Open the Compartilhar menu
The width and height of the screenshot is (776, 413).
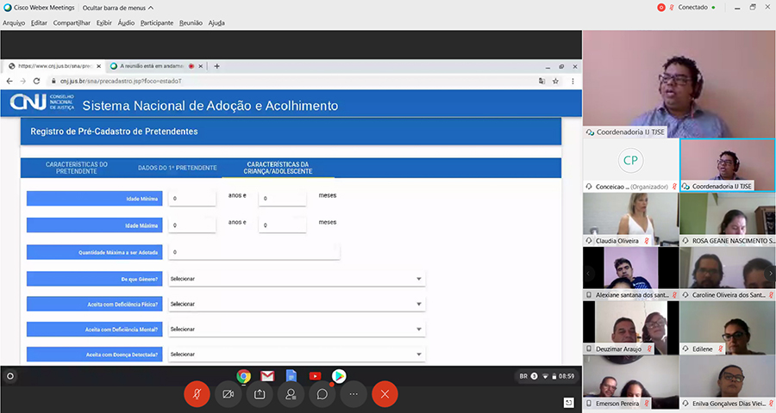71,22
